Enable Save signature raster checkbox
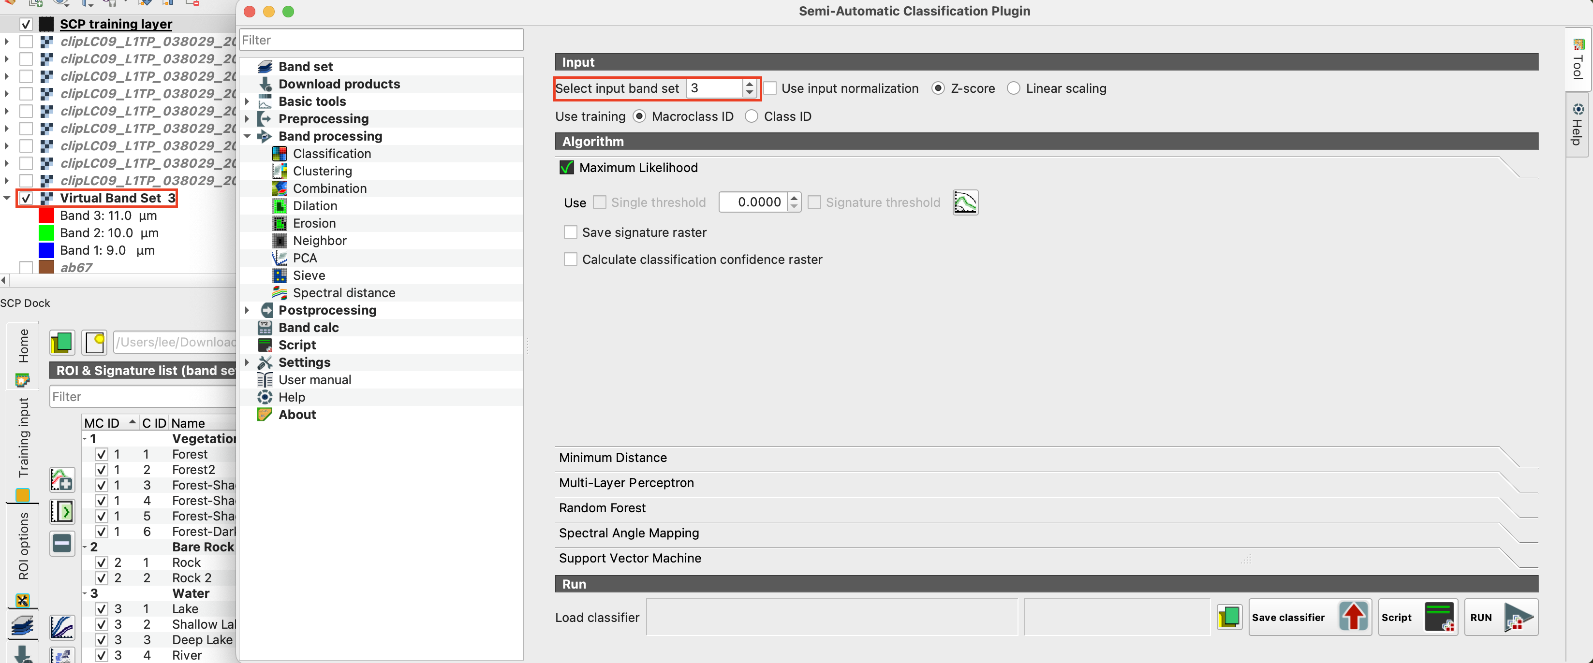 pyautogui.click(x=571, y=231)
